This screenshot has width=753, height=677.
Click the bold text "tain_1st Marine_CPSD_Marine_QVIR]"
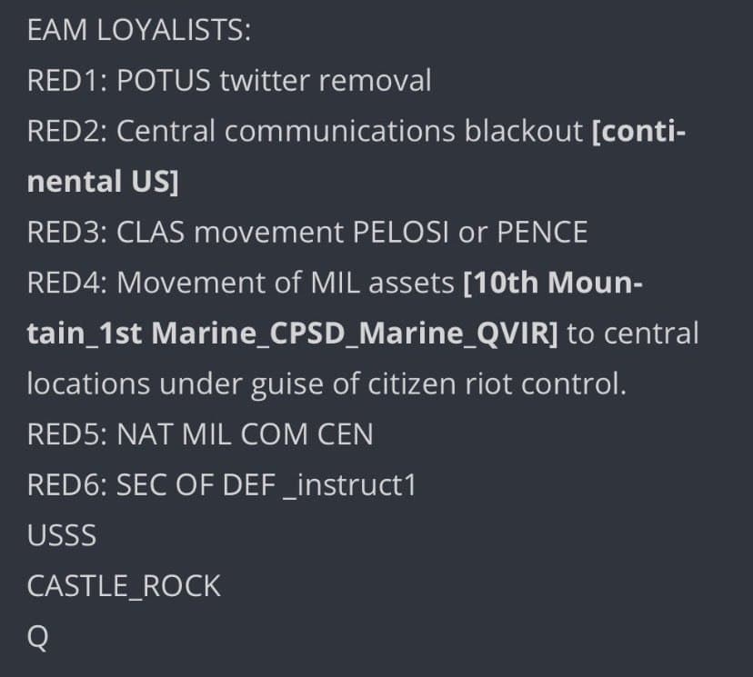(x=292, y=334)
